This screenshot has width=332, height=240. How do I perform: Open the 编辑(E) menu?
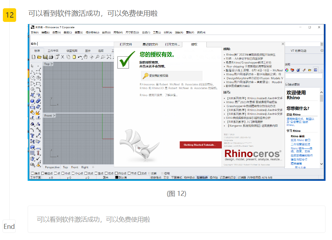(45, 32)
